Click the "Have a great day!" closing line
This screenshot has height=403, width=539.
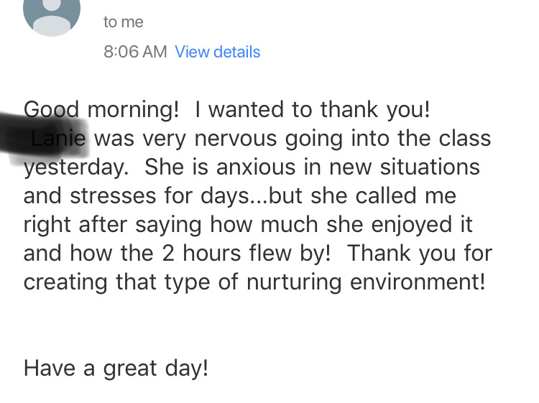coord(116,369)
